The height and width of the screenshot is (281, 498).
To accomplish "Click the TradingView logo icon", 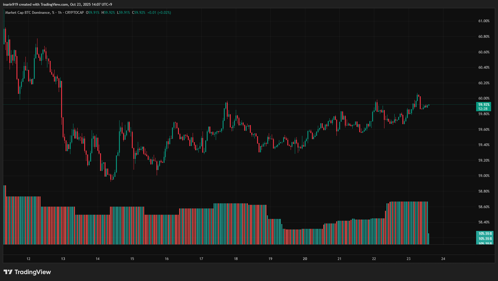I will [x=8, y=272].
